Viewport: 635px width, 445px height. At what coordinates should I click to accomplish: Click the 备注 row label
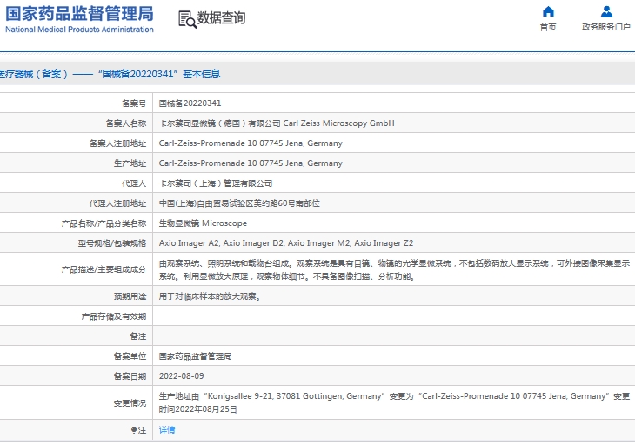coord(138,336)
